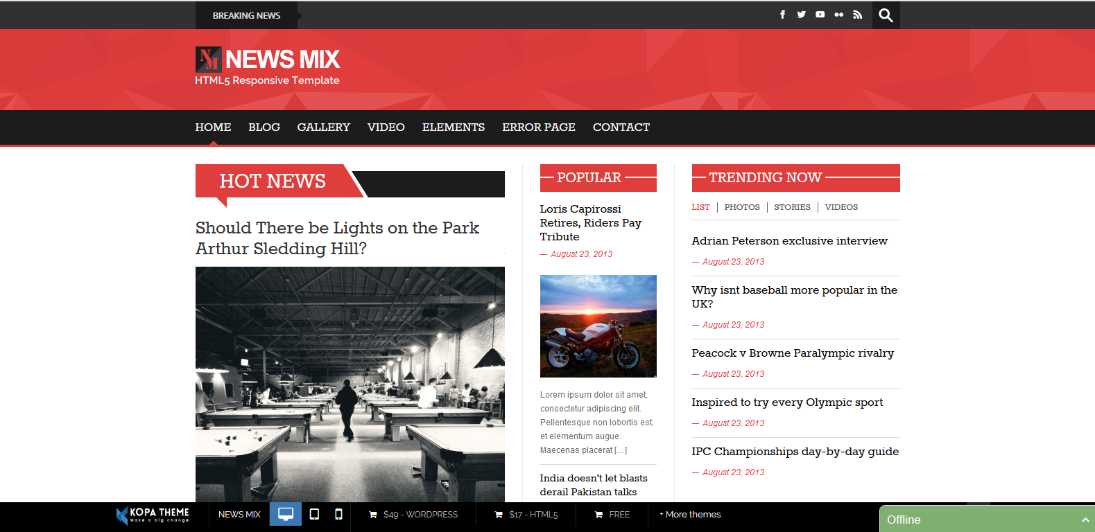This screenshot has height=532, width=1095.
Task: Click the Flickr social icon
Action: [x=838, y=15]
